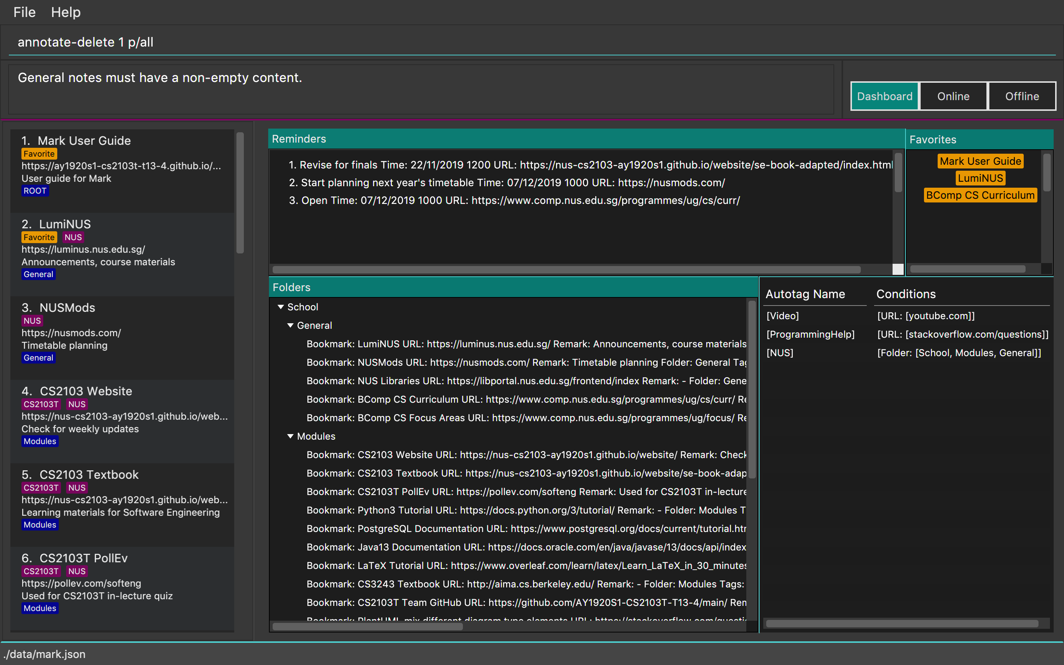Click the ROOT folder tag badge

(35, 191)
